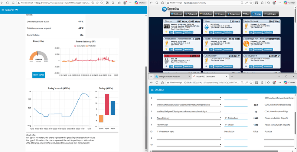Click the Heishamon Hoofdverbruik lightning icon

click(x=166, y=44)
